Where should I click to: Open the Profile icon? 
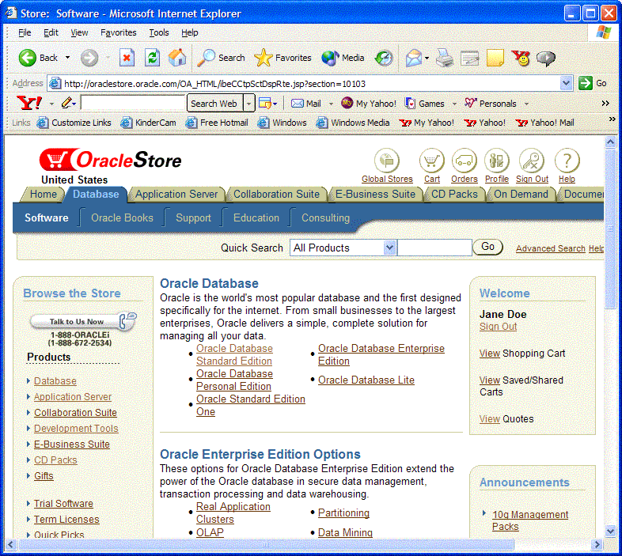(x=497, y=161)
